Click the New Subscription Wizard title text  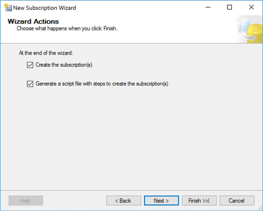(x=45, y=8)
